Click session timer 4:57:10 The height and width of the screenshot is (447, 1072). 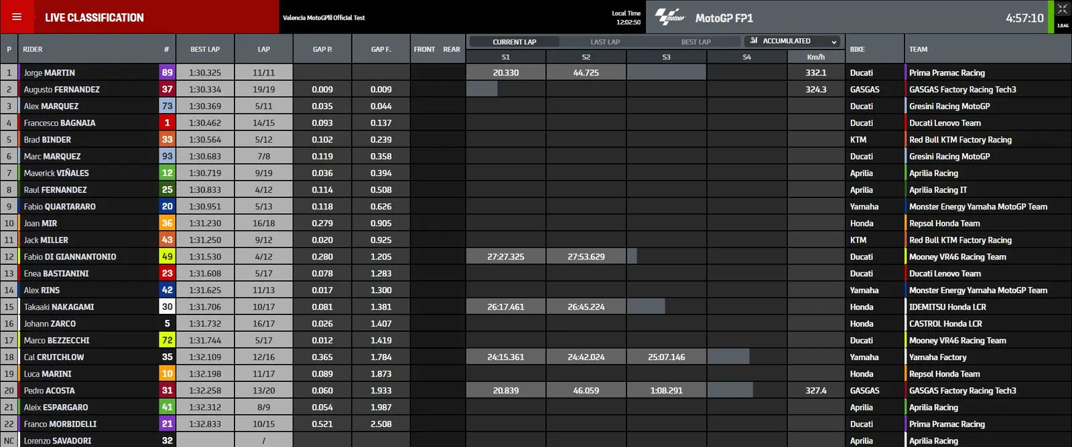click(1024, 18)
